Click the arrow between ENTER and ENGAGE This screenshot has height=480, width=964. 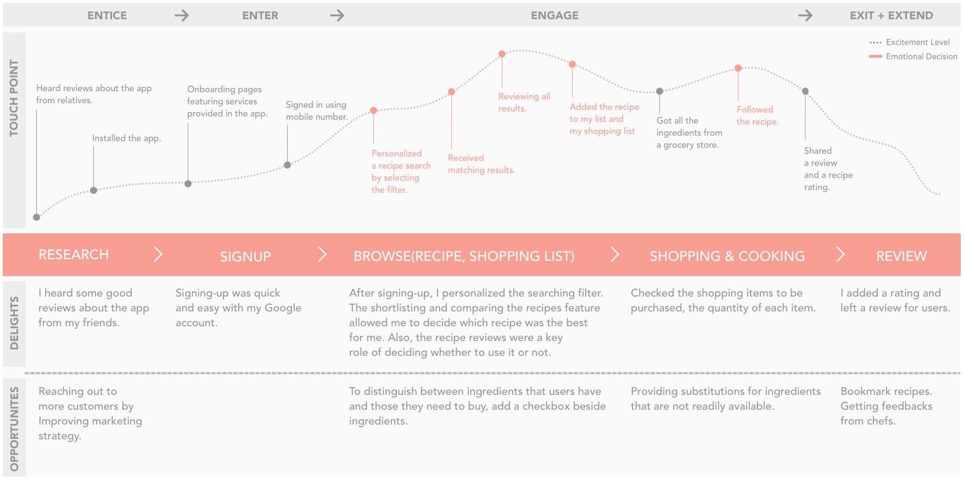[337, 15]
